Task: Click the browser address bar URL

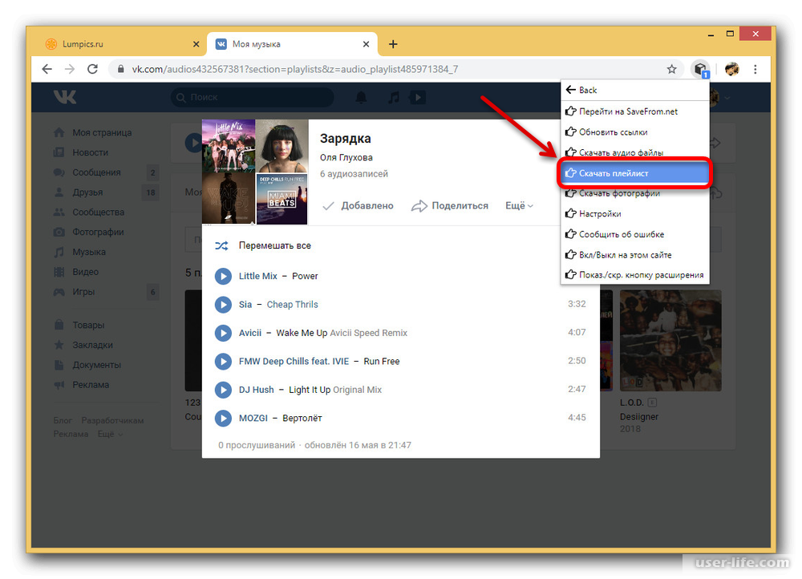Action: click(294, 69)
